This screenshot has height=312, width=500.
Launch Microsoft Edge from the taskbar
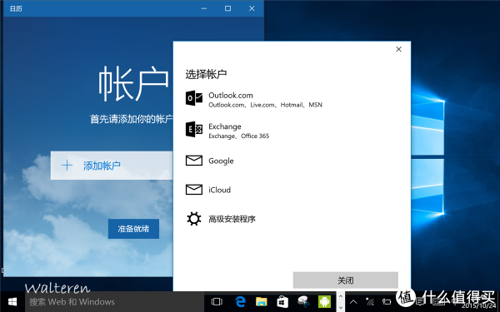240,301
